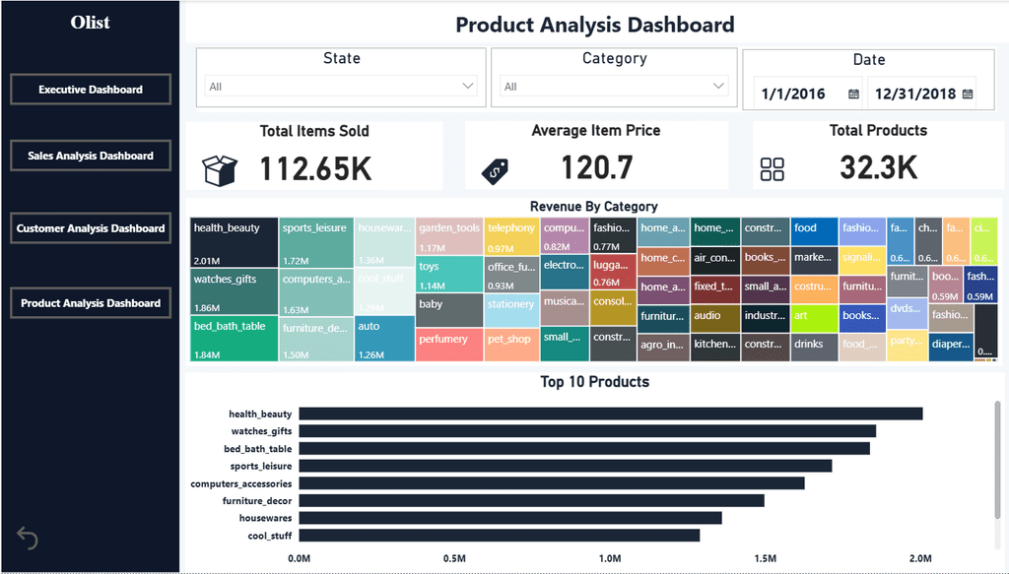Expand the State filter dropdown

pyautogui.click(x=341, y=86)
